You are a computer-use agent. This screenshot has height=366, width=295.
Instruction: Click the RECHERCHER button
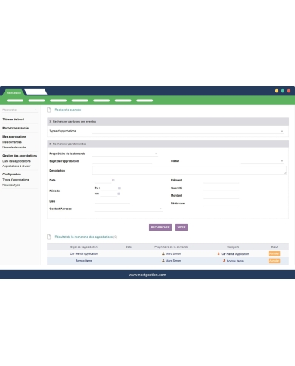tap(160, 227)
